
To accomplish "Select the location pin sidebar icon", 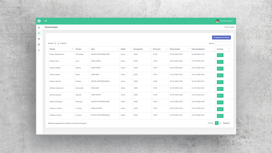I will (x=39, y=33).
